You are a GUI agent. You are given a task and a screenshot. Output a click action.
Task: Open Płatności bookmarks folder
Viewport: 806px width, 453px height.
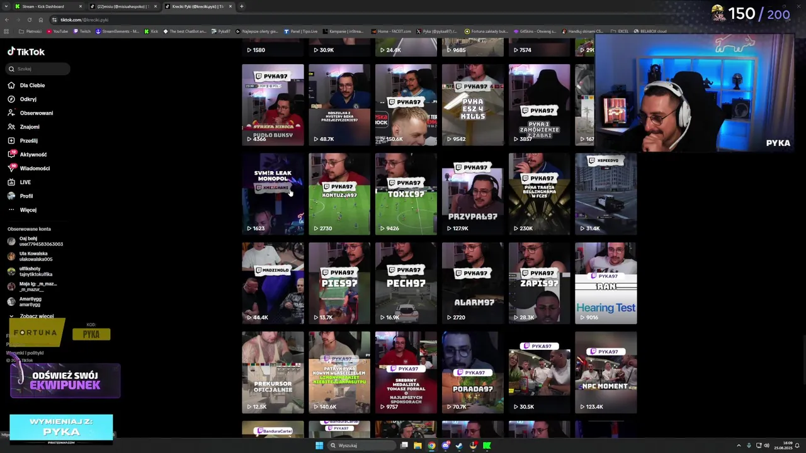pos(30,31)
